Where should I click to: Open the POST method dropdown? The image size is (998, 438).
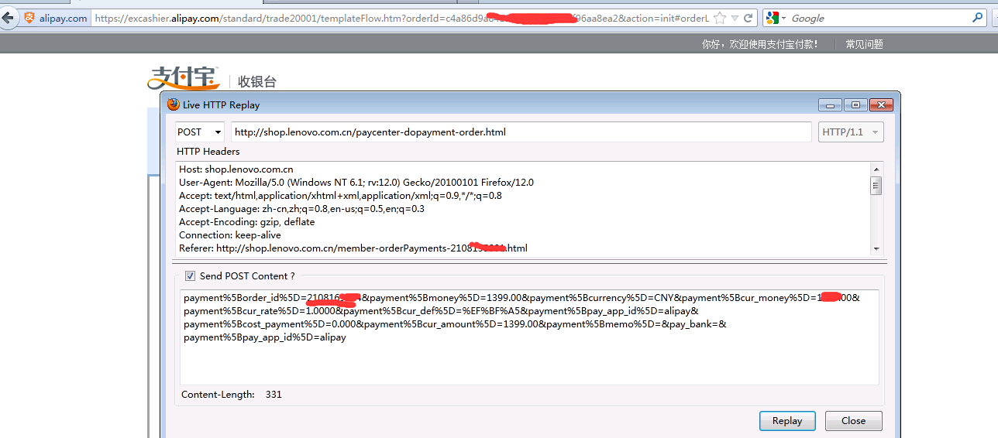(200, 132)
